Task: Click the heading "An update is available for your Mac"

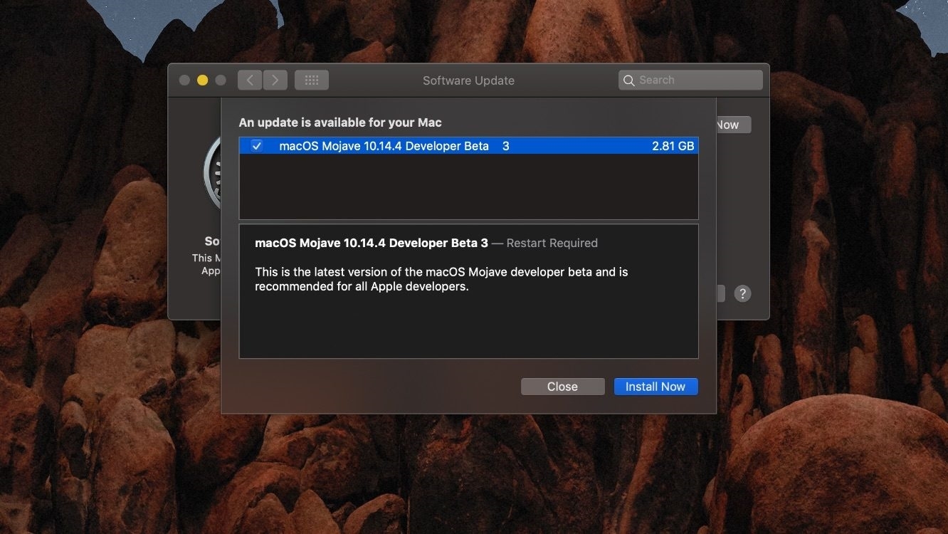Action: (x=340, y=122)
